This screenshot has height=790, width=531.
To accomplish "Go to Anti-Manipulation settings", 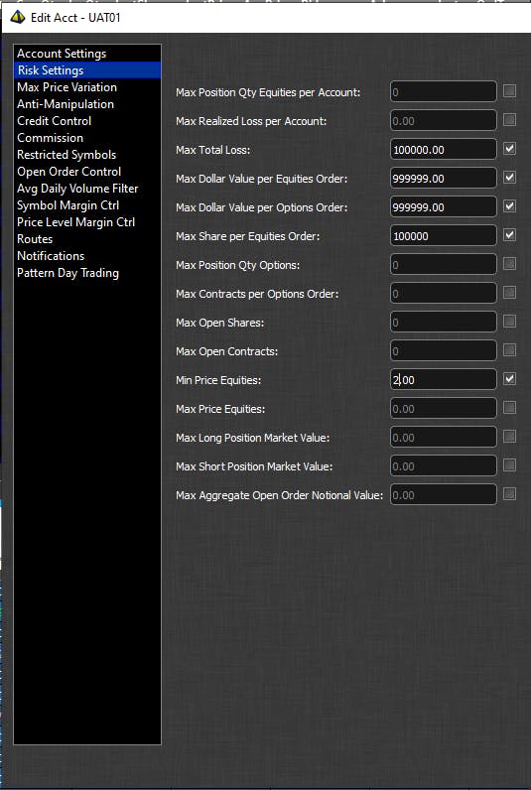I will pyautogui.click(x=87, y=104).
